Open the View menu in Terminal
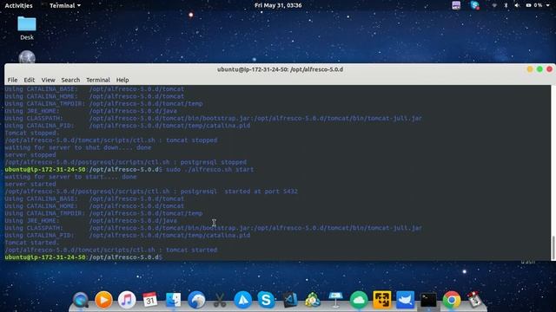This screenshot has height=312, width=556. tap(48, 80)
